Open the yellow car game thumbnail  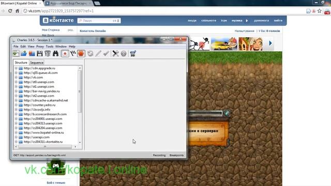[x=224, y=43]
